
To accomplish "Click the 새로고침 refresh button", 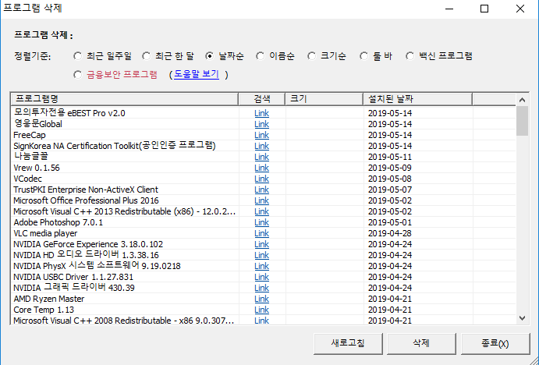I will 348,343.
